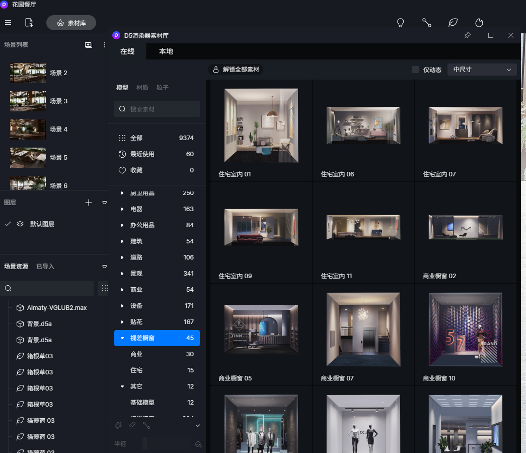Pin the D5 asset library window
The width and height of the screenshot is (526, 453).
468,35
